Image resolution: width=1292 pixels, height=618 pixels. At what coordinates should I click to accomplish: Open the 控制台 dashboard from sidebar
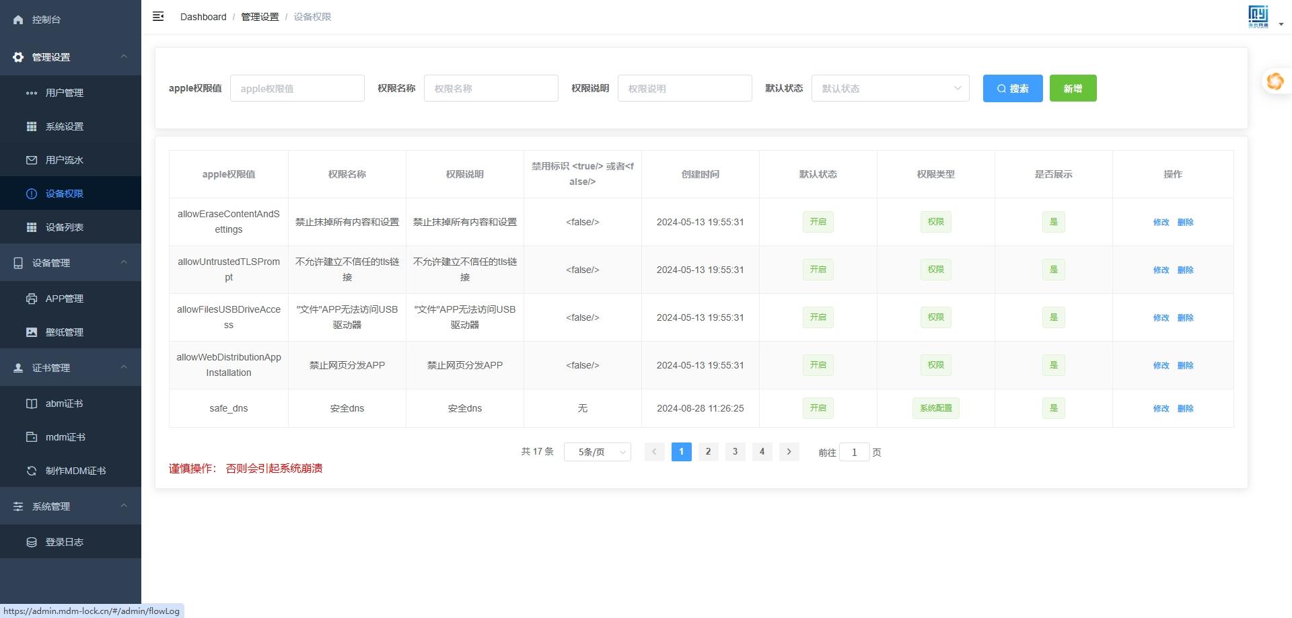point(47,20)
